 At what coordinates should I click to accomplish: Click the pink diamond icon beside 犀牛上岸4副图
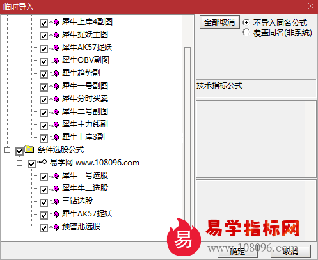[56, 22]
